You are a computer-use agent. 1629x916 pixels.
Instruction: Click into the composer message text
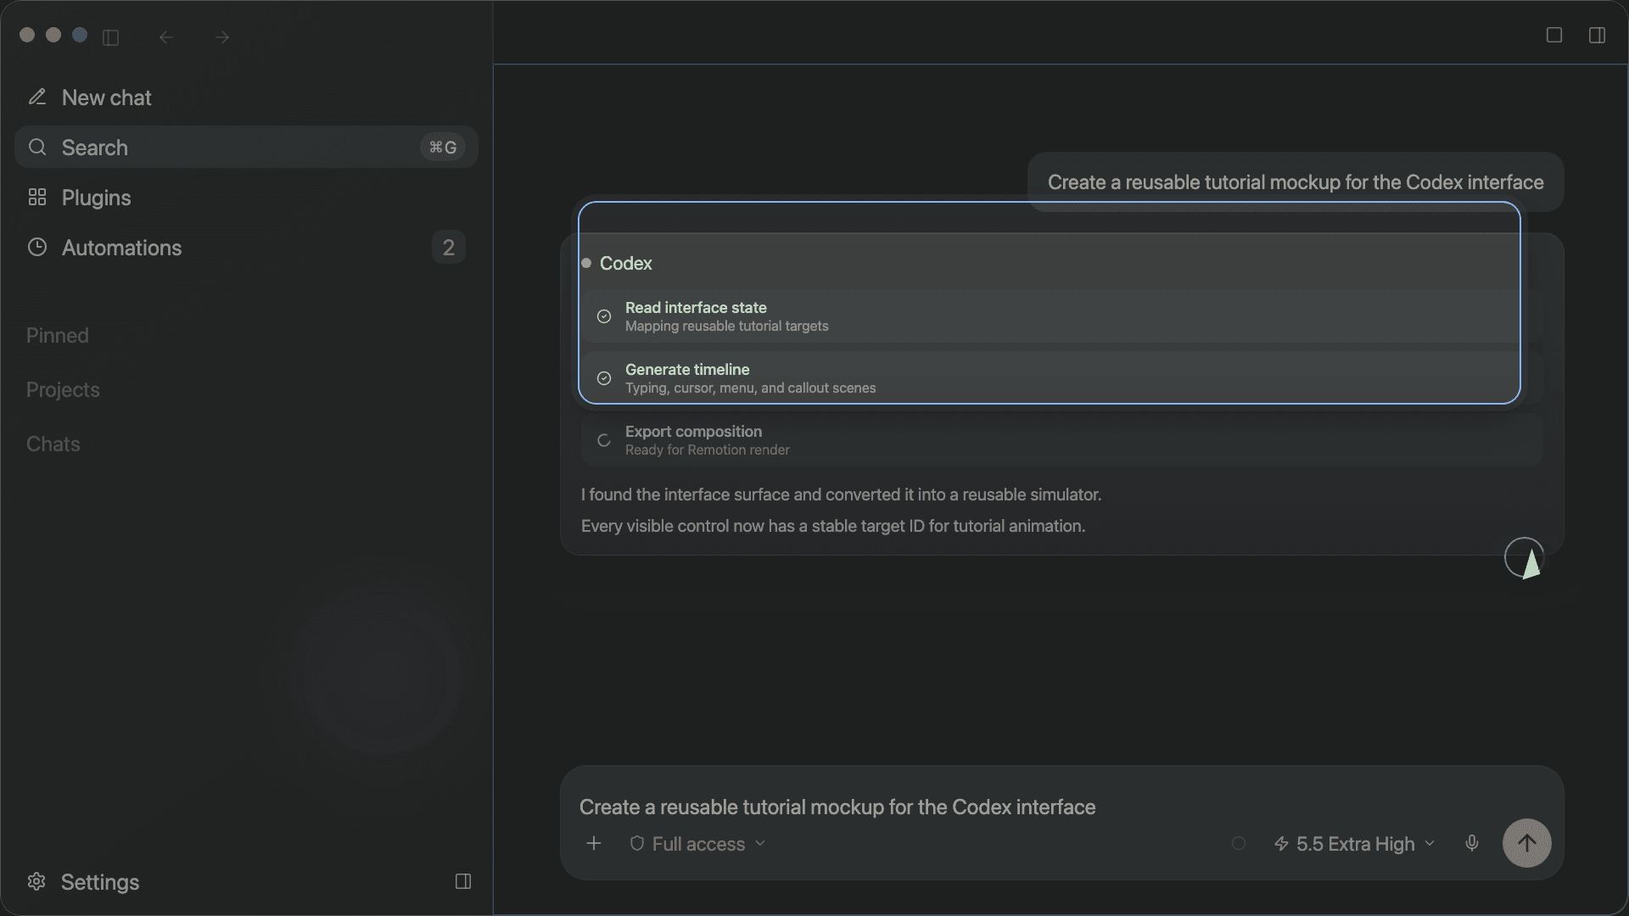point(837,807)
